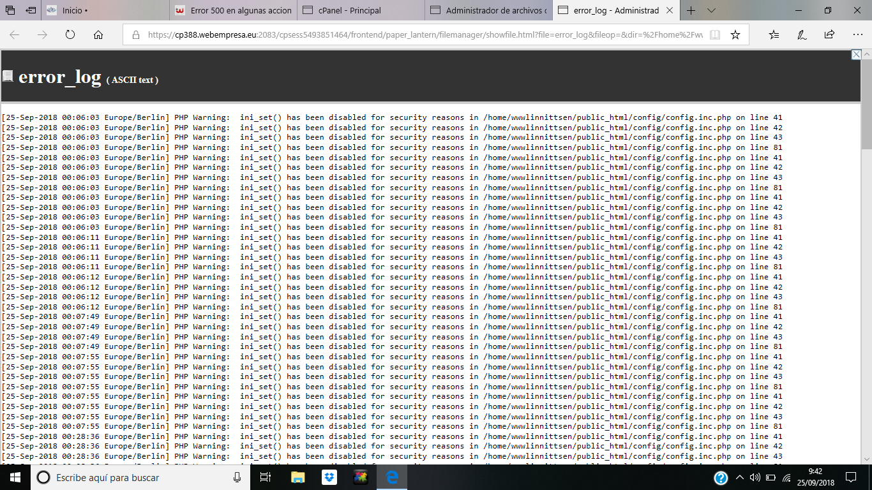The height and width of the screenshot is (490, 872).
Task: Show hidden system tray icons
Action: [740, 477]
